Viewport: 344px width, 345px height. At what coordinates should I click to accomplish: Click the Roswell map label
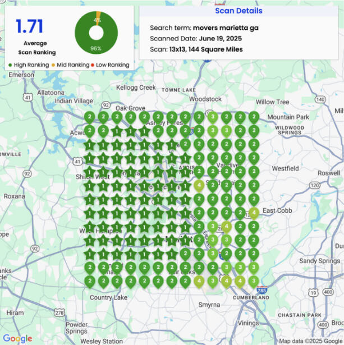click(329, 173)
